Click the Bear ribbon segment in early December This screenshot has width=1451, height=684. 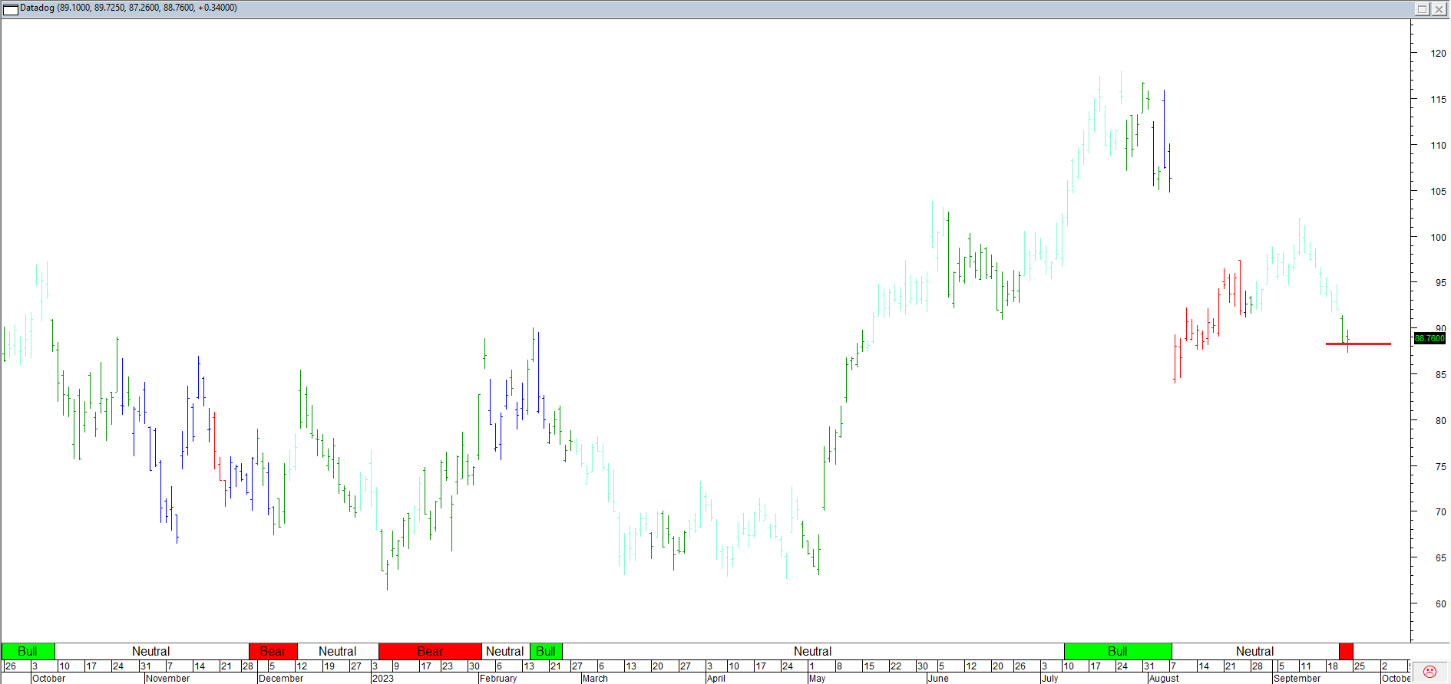pyautogui.click(x=273, y=651)
